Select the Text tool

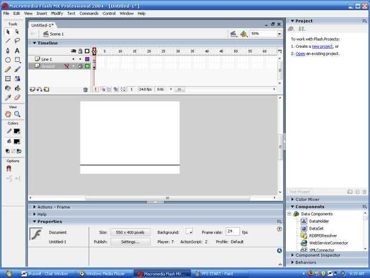coord(17,50)
